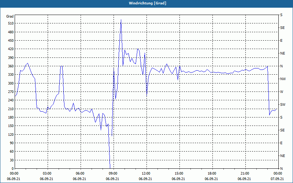Click the 06.09.21 date under 06:00
Screen dimensions: 293x183
coord(79,179)
